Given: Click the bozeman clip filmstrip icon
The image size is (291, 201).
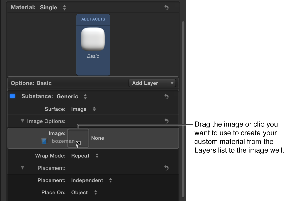Looking at the screenshot, I should tap(44, 141).
